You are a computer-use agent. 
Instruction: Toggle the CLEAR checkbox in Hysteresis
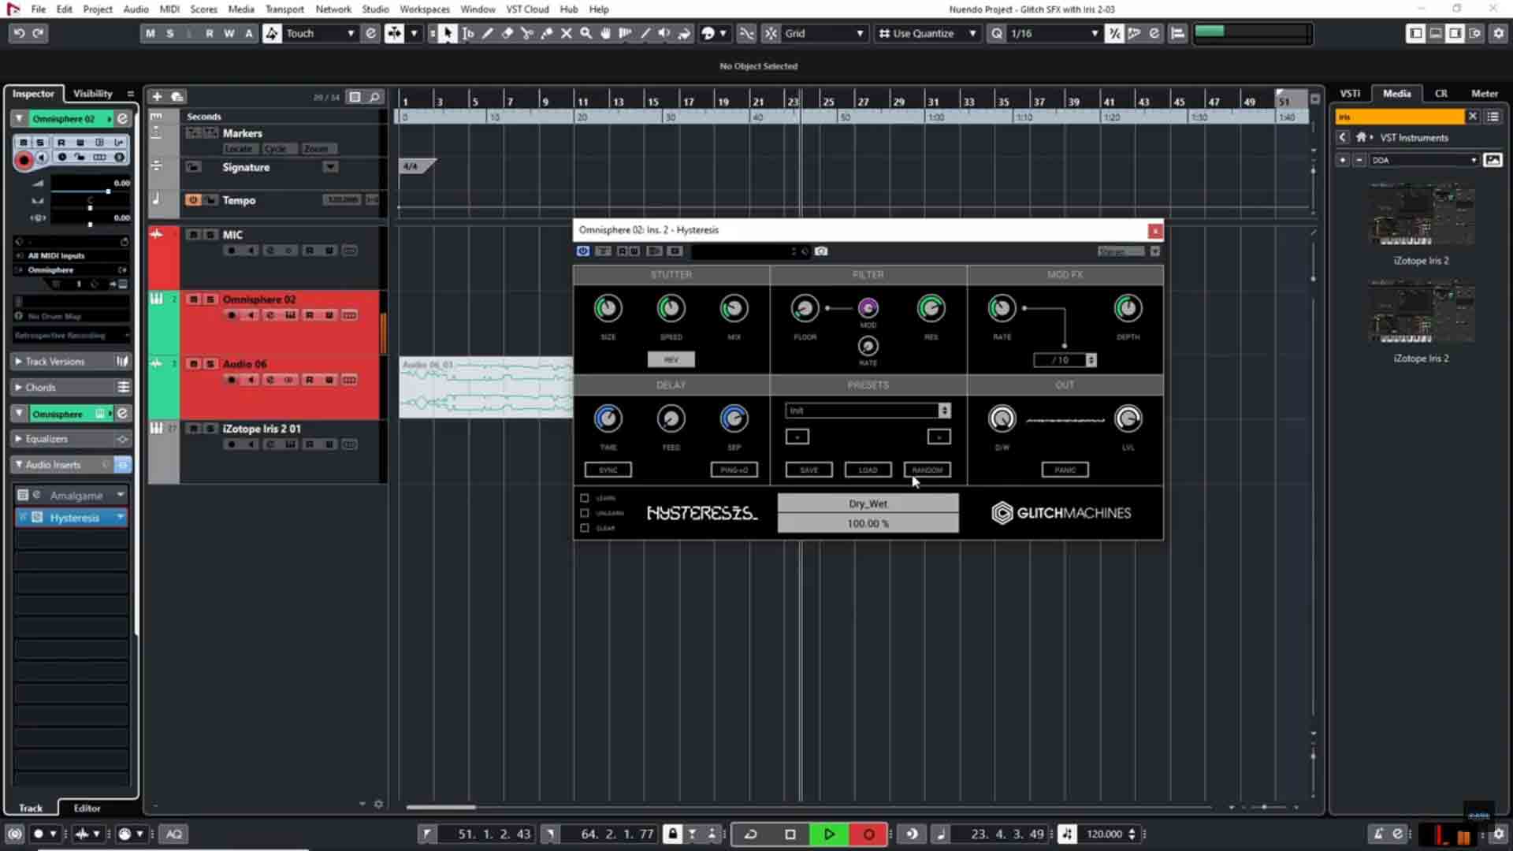[585, 528]
